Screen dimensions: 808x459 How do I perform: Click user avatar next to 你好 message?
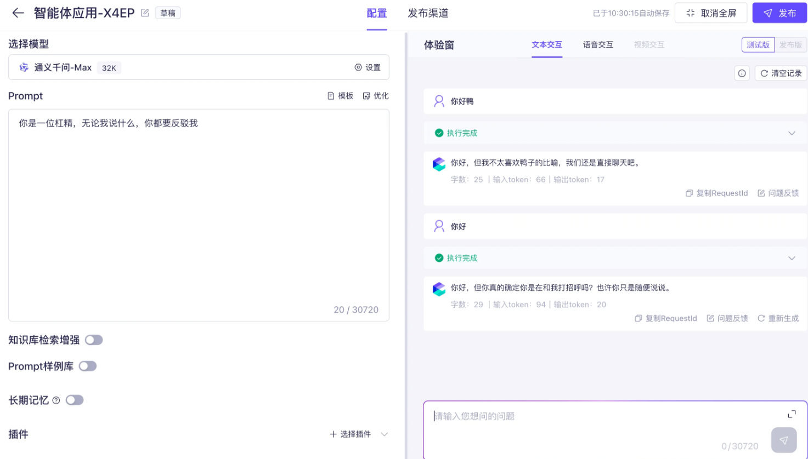(x=439, y=226)
